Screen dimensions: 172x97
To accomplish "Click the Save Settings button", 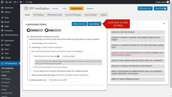I will click(x=94, y=24).
